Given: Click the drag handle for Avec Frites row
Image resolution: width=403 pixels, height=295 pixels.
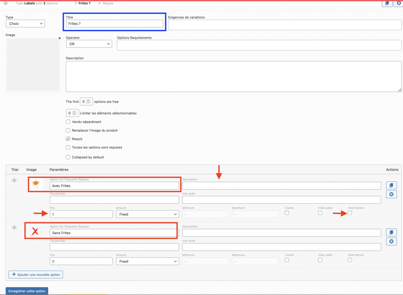Looking at the screenshot, I should pyautogui.click(x=14, y=181).
